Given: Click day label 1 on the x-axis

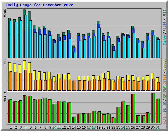Looking at the screenshot, I should click(x=11, y=127).
